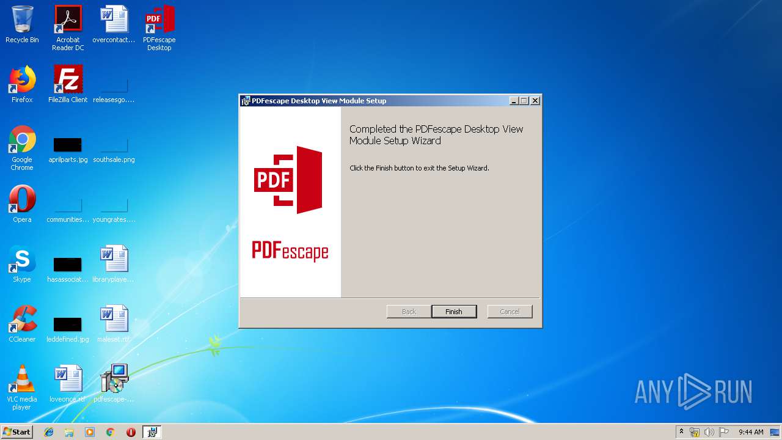Open the Start menu
Image resolution: width=782 pixels, height=440 pixels.
16,432
